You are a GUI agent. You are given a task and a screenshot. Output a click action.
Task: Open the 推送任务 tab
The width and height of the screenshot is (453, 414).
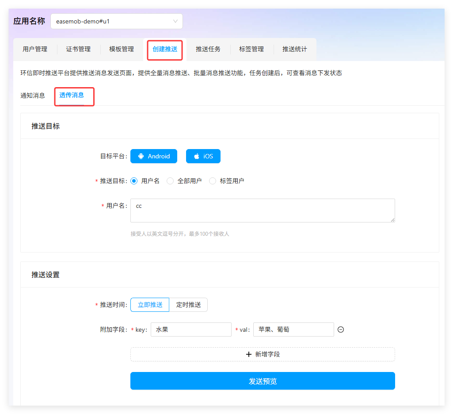click(x=208, y=49)
